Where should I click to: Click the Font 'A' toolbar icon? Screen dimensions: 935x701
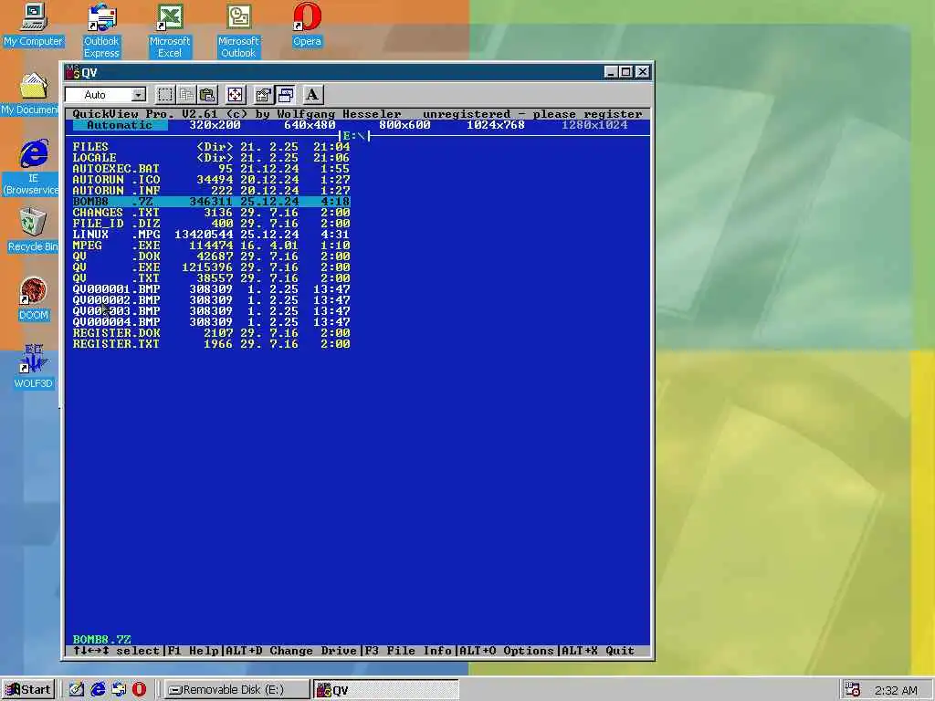312,95
